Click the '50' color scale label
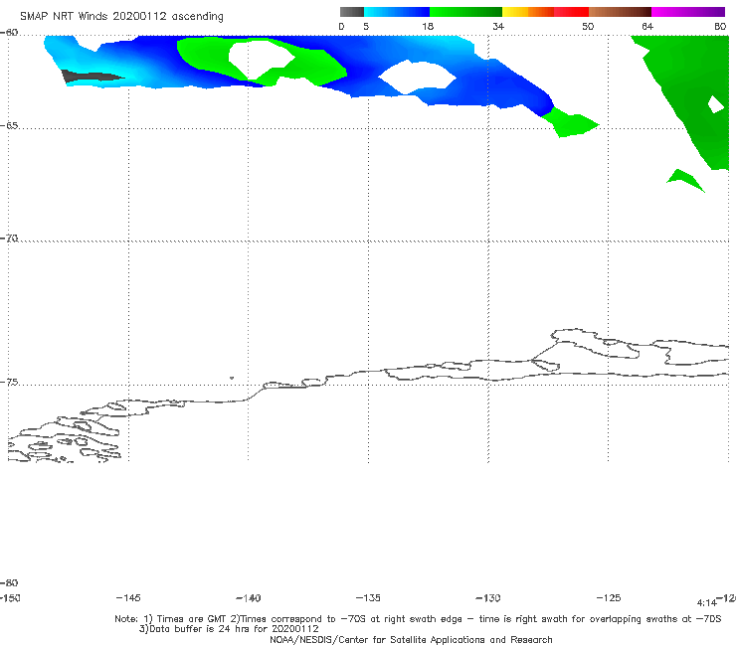The image size is (736, 646). click(x=588, y=27)
